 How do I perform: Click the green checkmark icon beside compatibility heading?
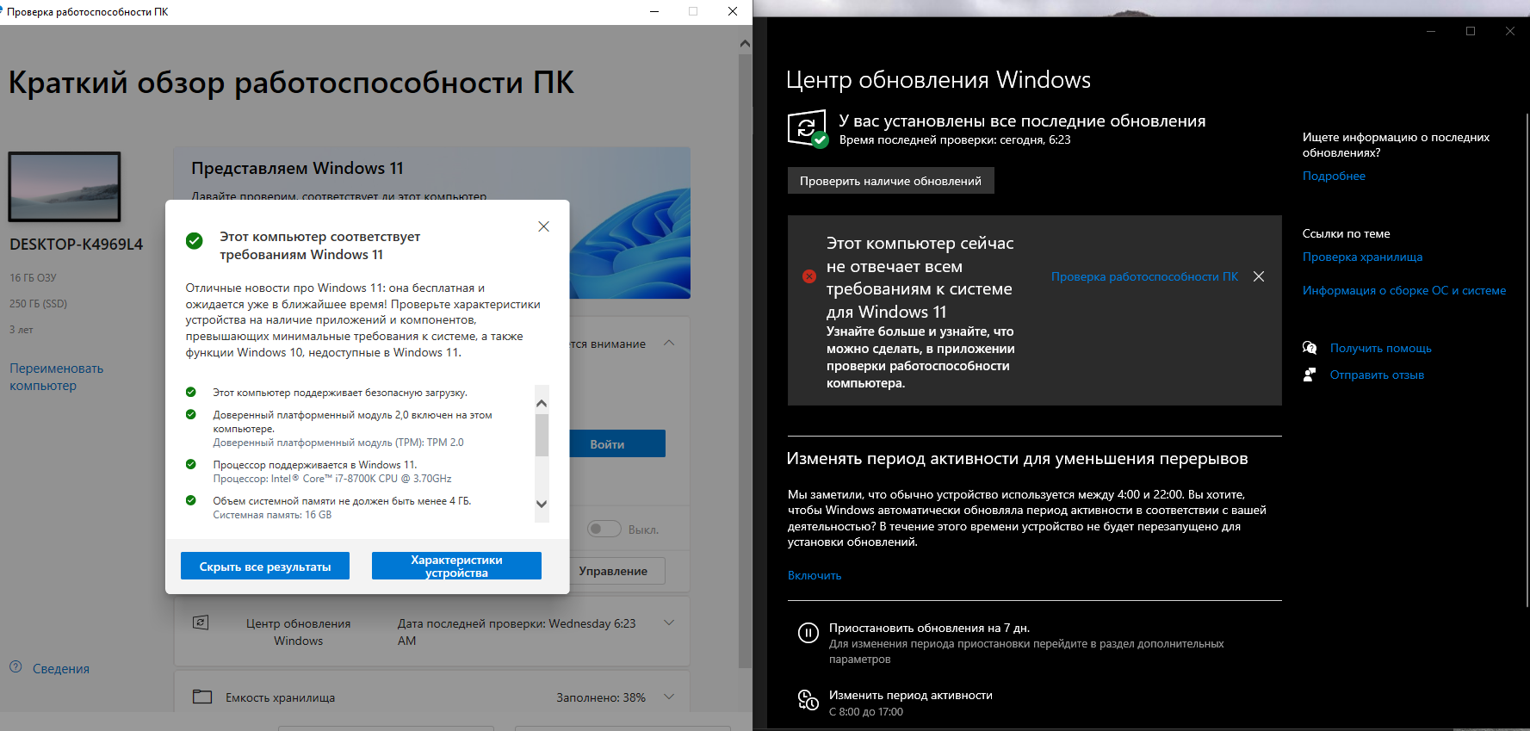[195, 240]
